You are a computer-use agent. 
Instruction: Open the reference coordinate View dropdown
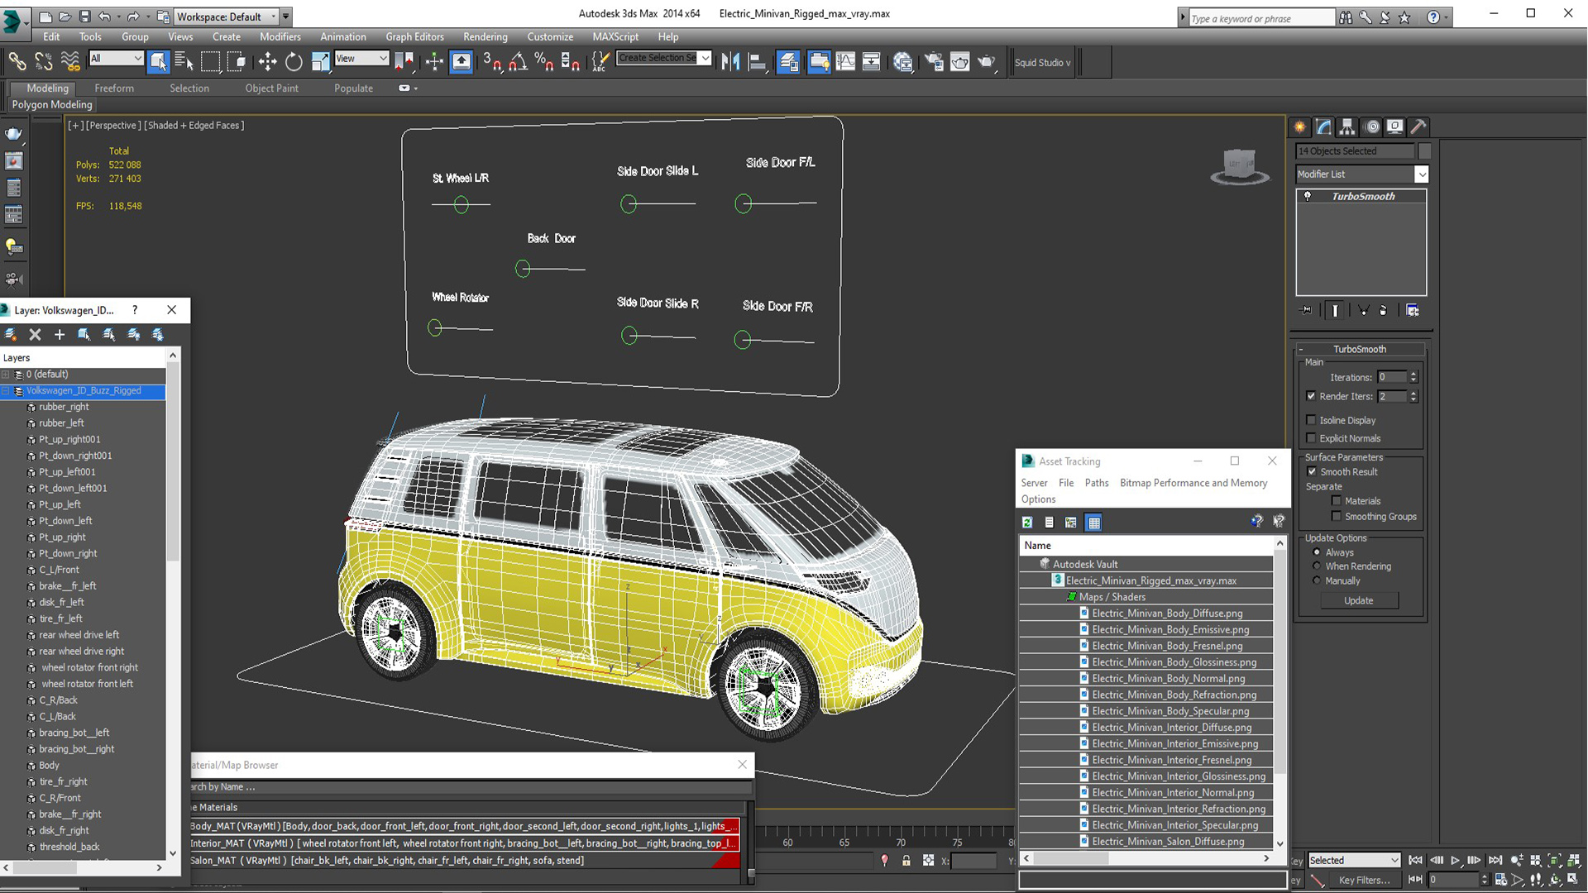coord(361,58)
